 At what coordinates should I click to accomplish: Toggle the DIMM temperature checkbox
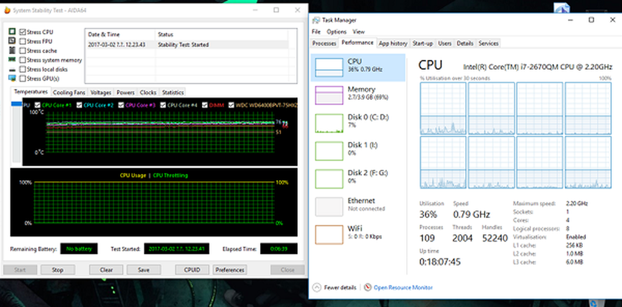(205, 105)
